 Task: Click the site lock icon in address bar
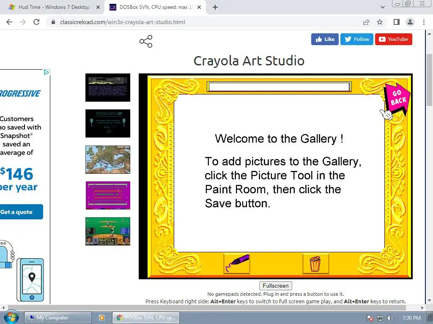click(53, 22)
